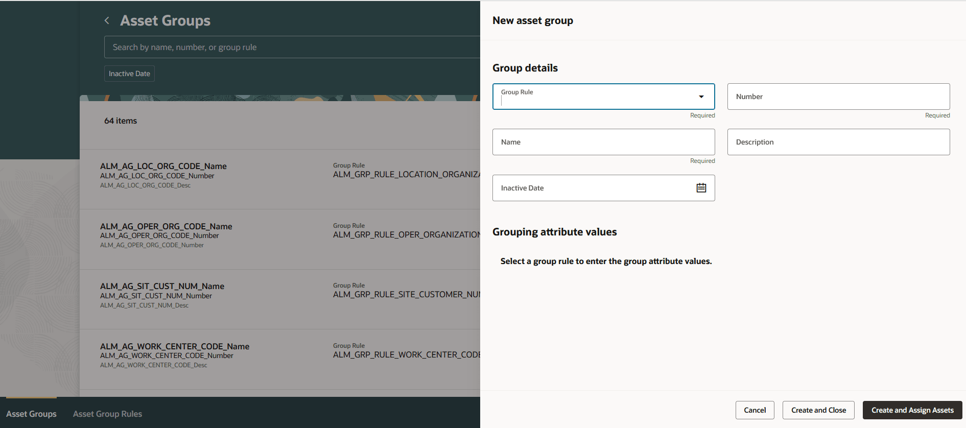The height and width of the screenshot is (428, 966).
Task: Click the back arrow beside Asset Groups
Action: click(107, 20)
